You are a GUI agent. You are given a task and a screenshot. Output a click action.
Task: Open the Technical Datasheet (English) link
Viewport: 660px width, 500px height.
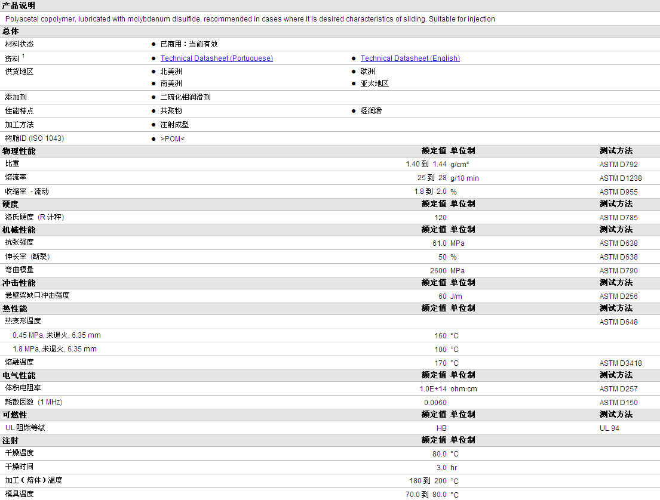coord(410,58)
